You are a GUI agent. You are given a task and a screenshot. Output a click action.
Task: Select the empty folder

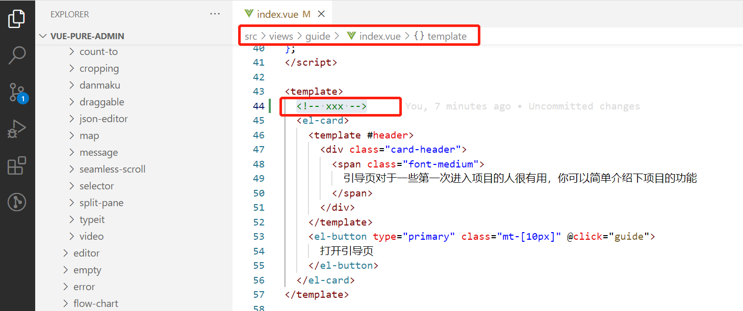click(x=87, y=270)
